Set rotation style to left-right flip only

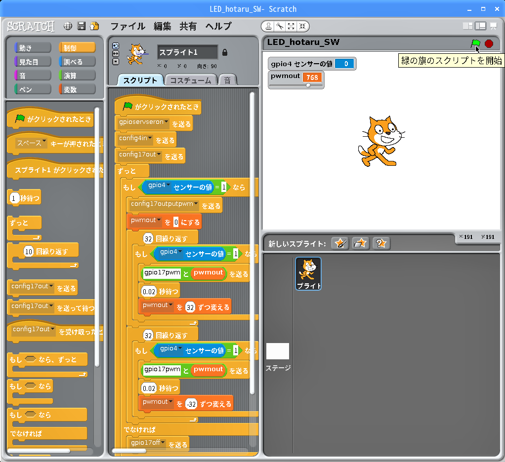pos(116,54)
